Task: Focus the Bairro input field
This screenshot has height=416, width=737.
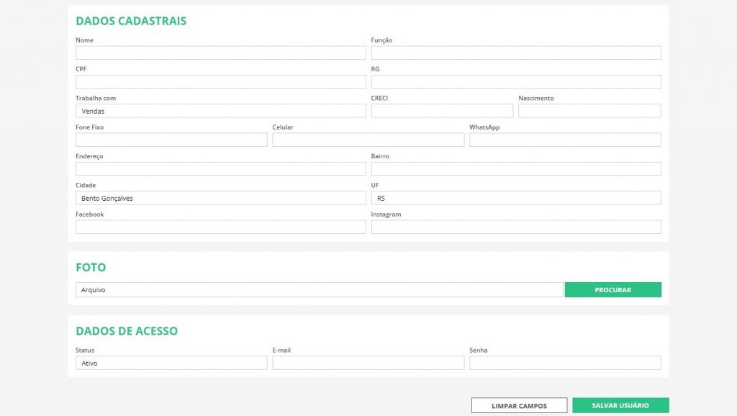Action: click(x=516, y=169)
